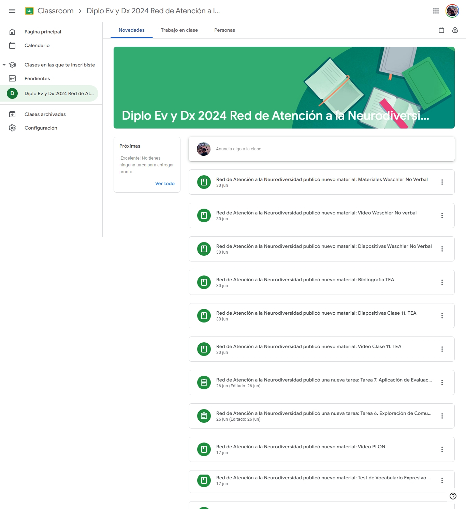Image resolution: width=466 pixels, height=509 pixels.
Task: Click the Diplo Ev y Dx breadcrumb title
Action: 153,11
